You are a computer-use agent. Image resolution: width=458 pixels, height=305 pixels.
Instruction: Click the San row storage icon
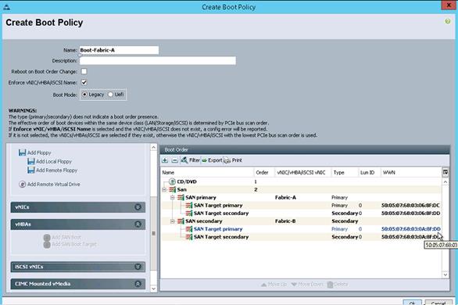tap(172, 189)
